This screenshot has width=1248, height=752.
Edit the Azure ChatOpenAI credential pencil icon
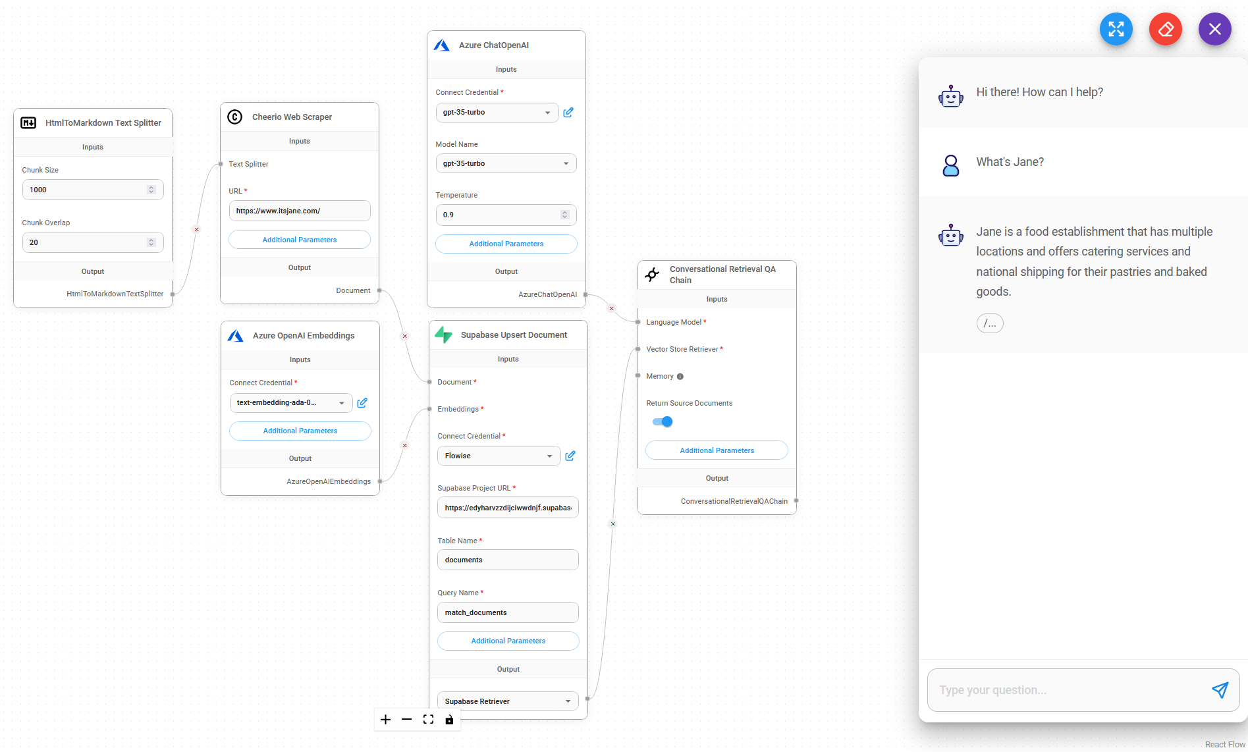(568, 113)
